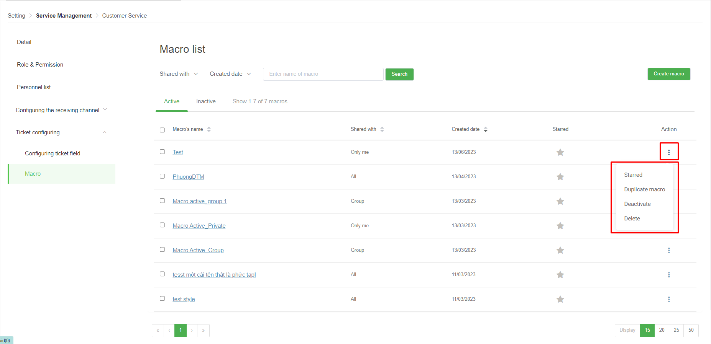The image size is (711, 344).
Task: Open the test style macro link
Action: [x=184, y=299]
